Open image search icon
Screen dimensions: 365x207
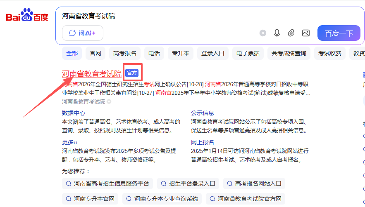[x=305, y=33]
